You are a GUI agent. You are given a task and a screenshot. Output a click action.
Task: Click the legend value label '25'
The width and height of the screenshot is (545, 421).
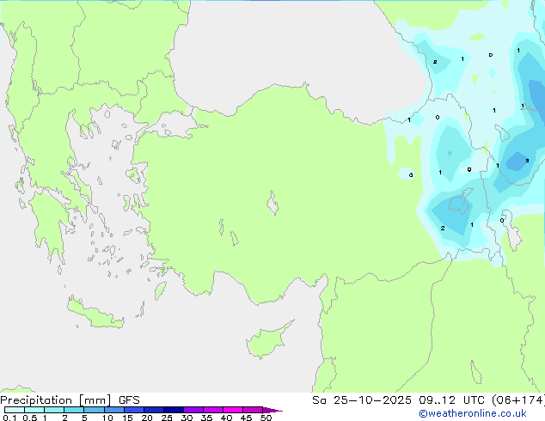point(167,418)
